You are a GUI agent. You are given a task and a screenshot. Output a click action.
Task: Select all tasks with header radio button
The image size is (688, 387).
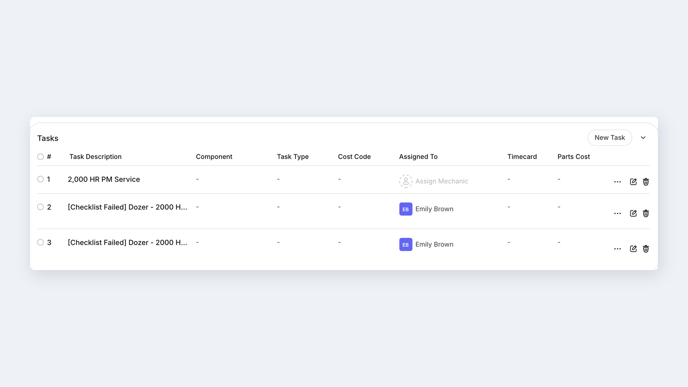40,157
